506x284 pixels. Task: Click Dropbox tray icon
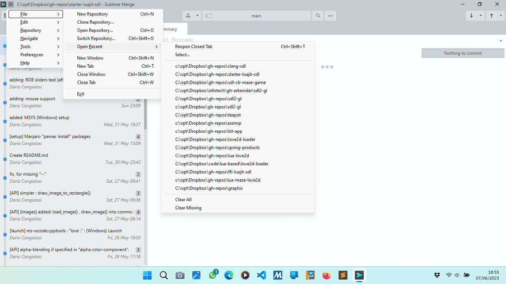[437, 275]
